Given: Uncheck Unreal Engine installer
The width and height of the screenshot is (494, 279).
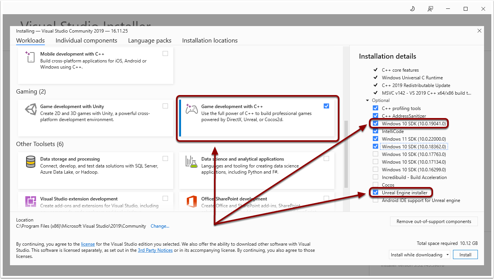Looking at the screenshot, I should click(x=375, y=192).
